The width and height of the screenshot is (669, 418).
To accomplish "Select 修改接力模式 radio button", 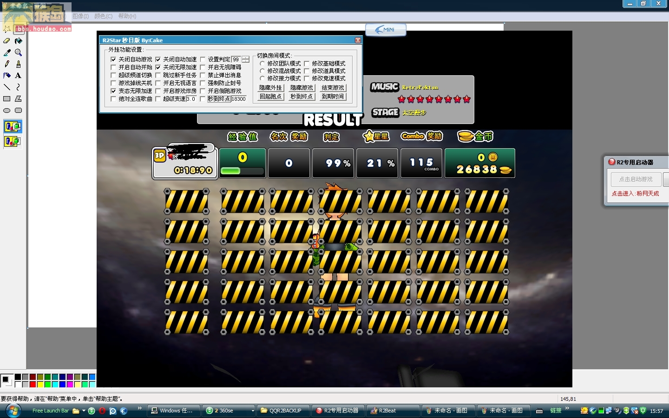I will 262,78.
